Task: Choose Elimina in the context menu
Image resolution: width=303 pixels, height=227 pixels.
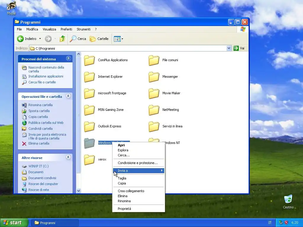Action: click(x=138, y=196)
